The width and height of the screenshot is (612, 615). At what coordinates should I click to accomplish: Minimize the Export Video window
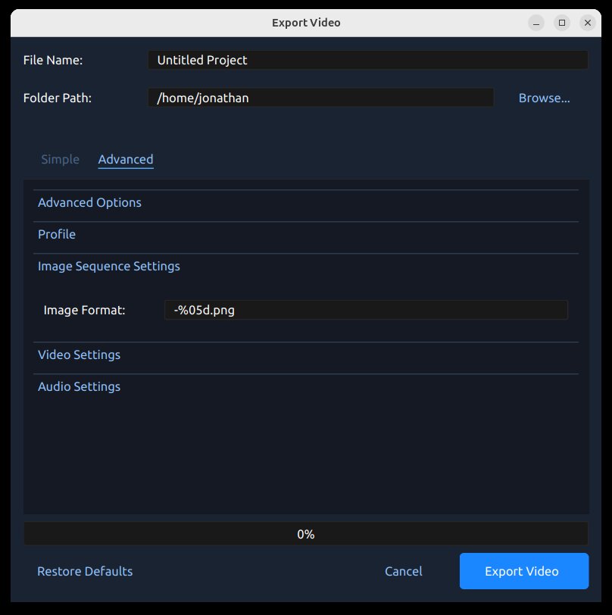pyautogui.click(x=536, y=23)
